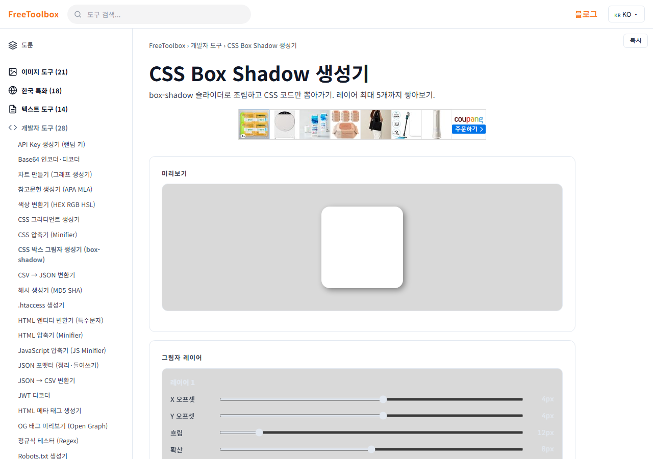Select CSS 박스 그림자 생성기 item
Screen dimensions: 653x459
(59, 254)
